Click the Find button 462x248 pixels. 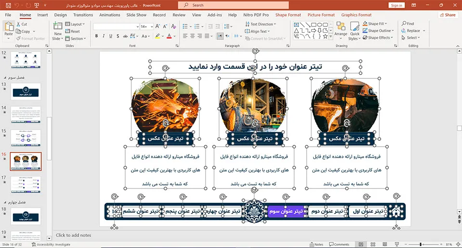click(408, 24)
